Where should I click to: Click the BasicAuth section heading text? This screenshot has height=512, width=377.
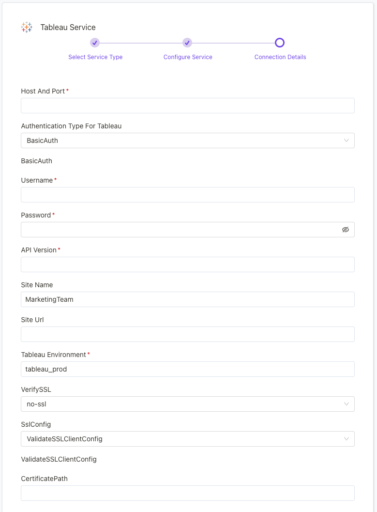[36, 161]
